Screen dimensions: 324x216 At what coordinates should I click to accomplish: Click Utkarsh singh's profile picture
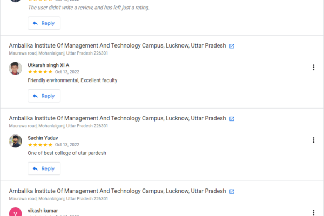click(16, 68)
